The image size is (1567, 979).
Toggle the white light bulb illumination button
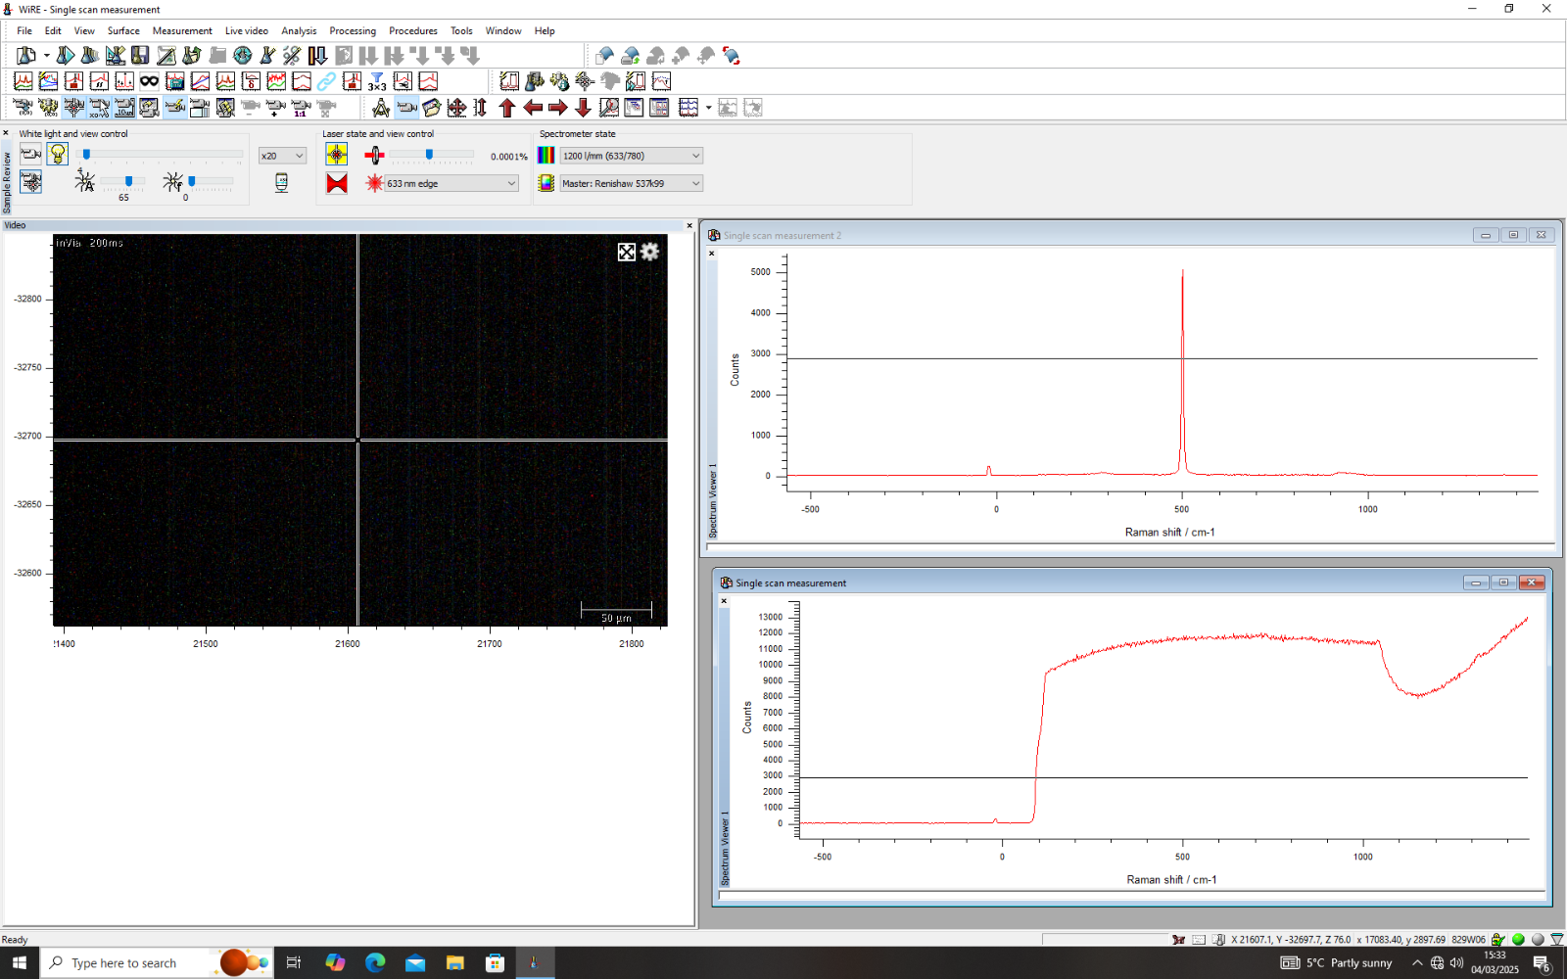[58, 154]
